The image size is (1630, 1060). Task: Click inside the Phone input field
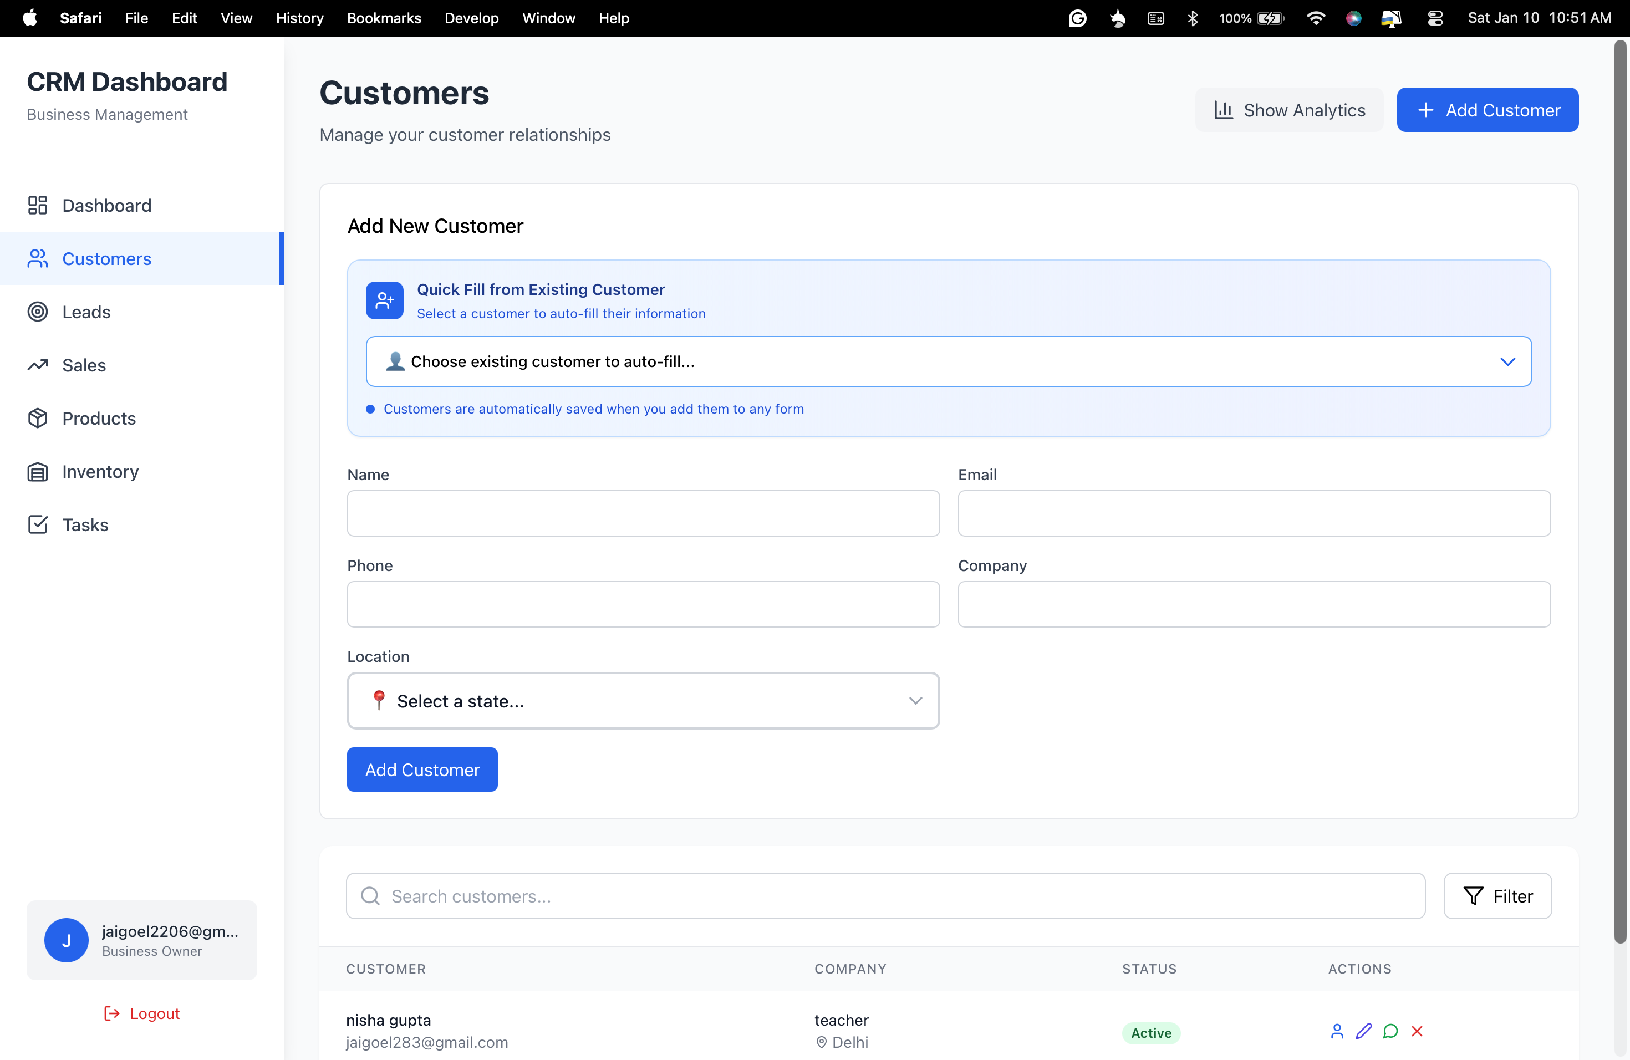tap(643, 604)
